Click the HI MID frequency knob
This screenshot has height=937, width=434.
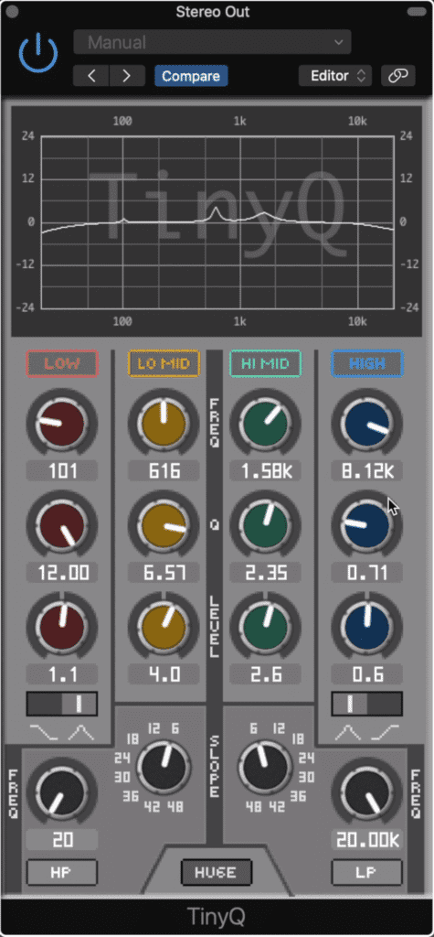point(265,423)
